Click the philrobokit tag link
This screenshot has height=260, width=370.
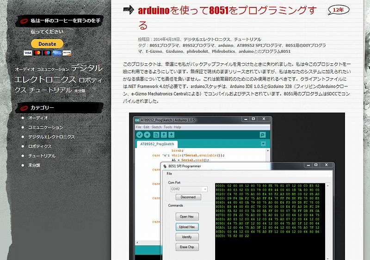point(197,51)
